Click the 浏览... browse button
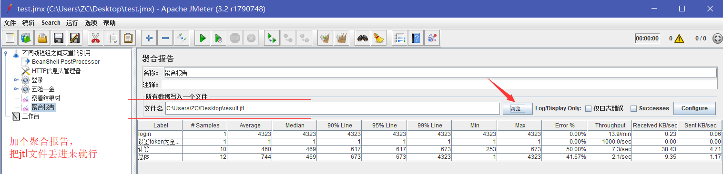Screen dimensions: 723x174 click(518, 108)
